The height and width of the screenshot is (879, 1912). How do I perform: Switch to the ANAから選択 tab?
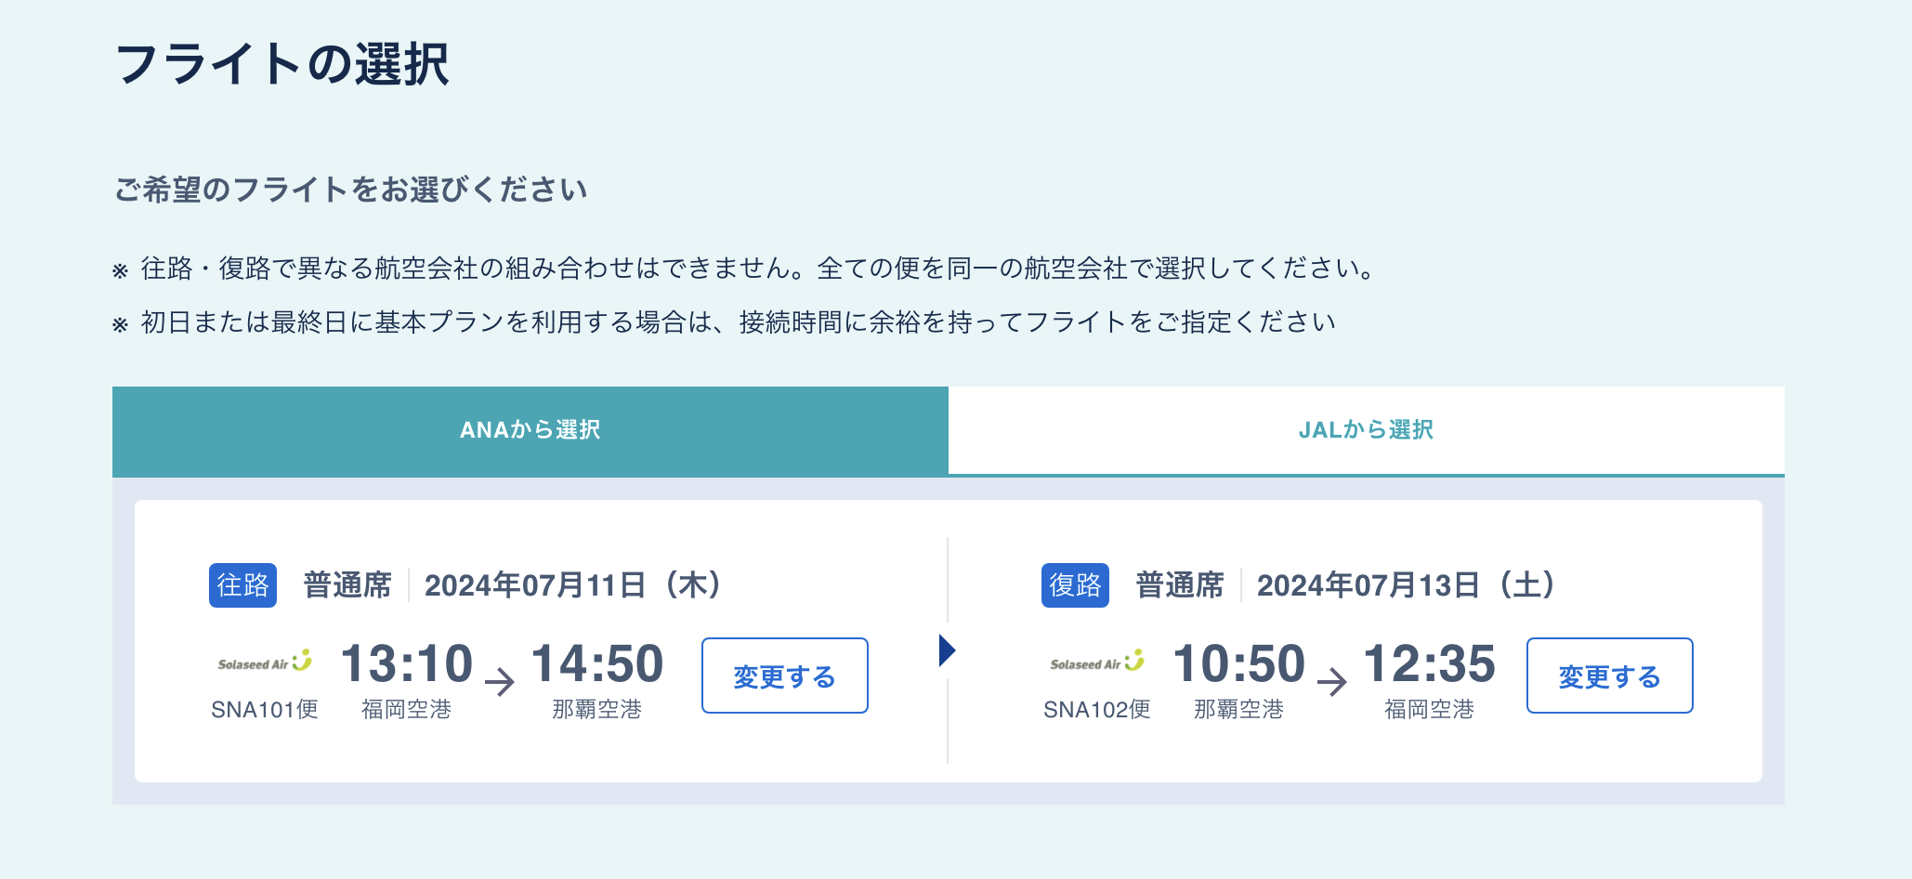(x=530, y=430)
